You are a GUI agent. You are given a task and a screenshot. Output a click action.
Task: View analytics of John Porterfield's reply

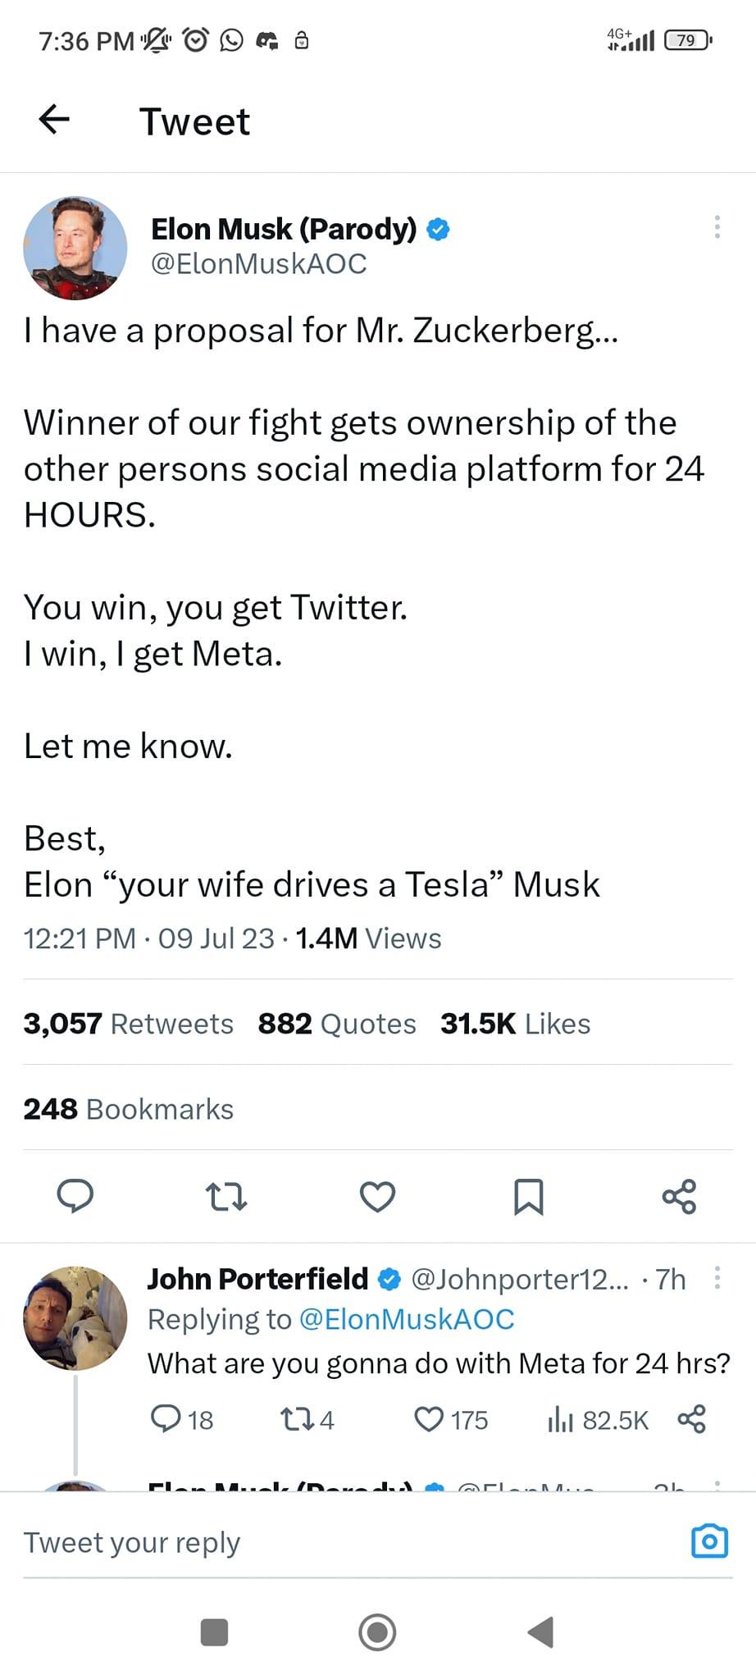pyautogui.click(x=598, y=1419)
